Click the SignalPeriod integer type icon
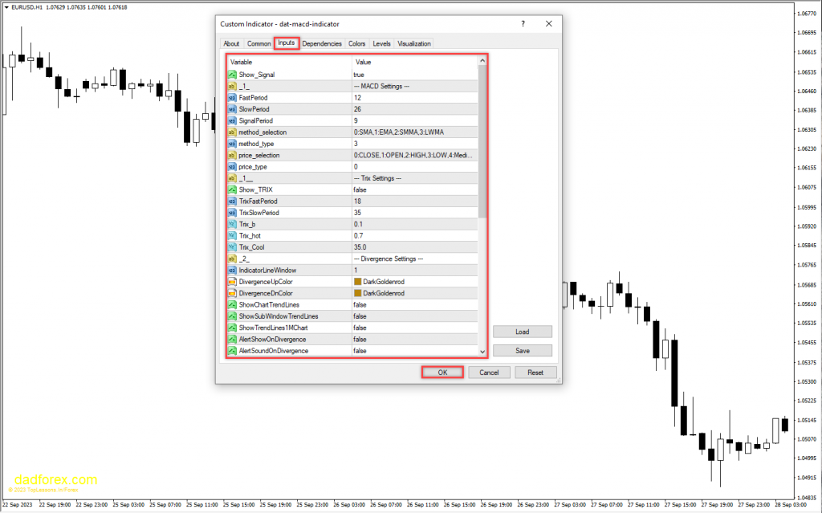 point(232,120)
